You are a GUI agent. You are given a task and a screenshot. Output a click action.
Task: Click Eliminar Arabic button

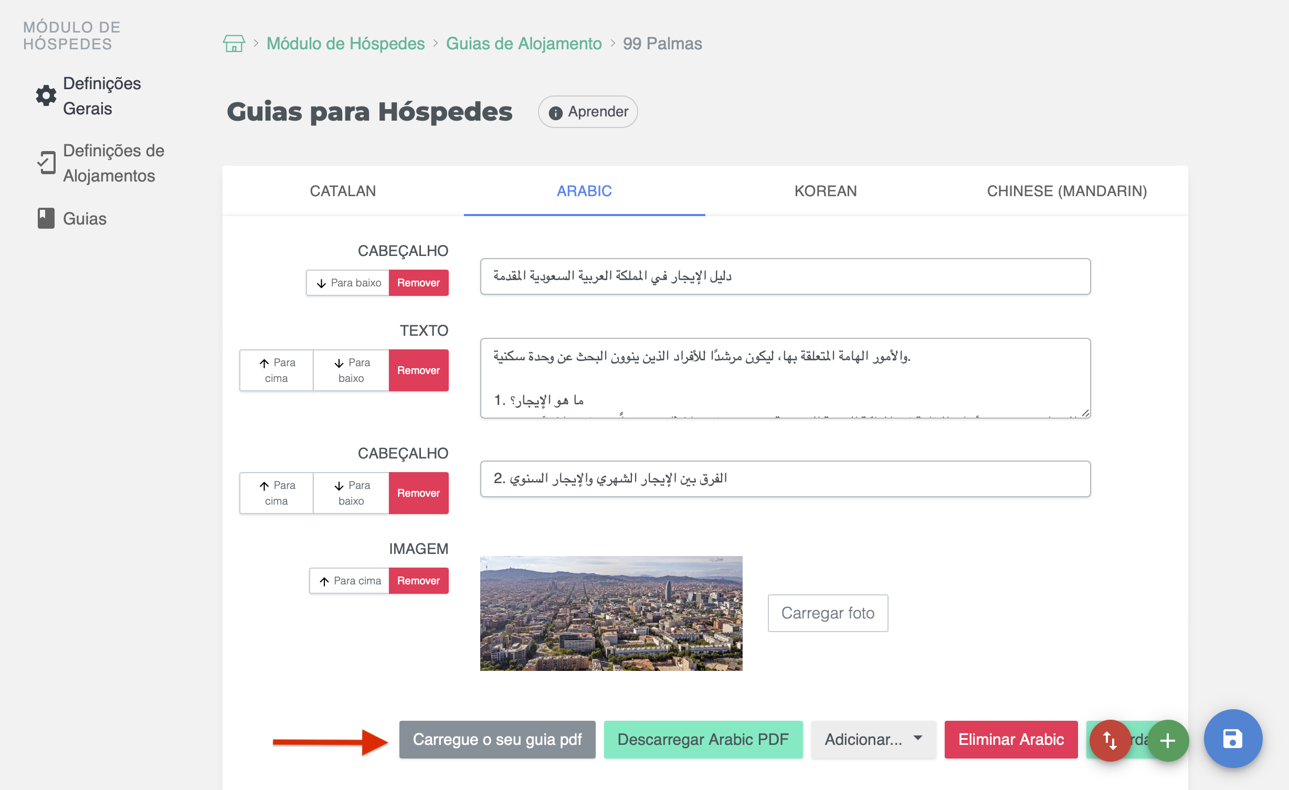[1010, 740]
